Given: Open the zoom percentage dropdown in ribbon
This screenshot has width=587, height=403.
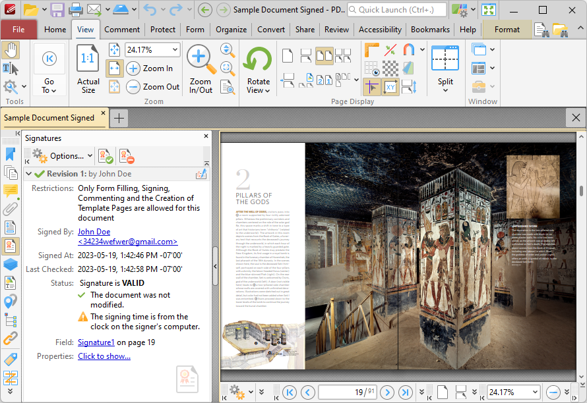Looking at the screenshot, I should click(175, 50).
